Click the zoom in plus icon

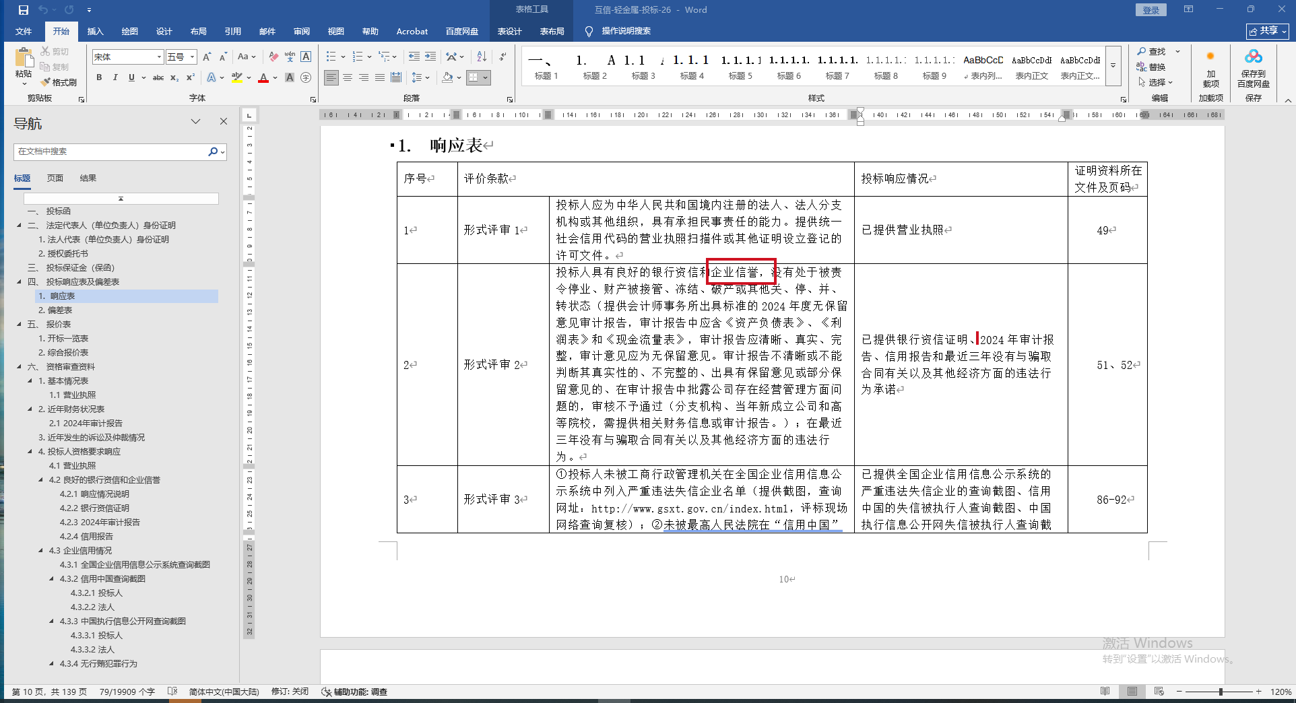pyautogui.click(x=1258, y=692)
